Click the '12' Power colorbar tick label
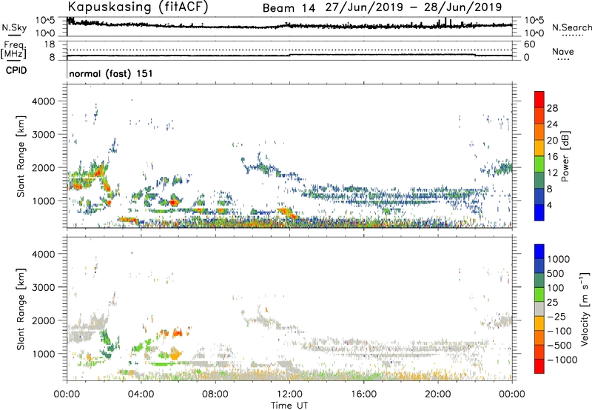 coord(552,173)
